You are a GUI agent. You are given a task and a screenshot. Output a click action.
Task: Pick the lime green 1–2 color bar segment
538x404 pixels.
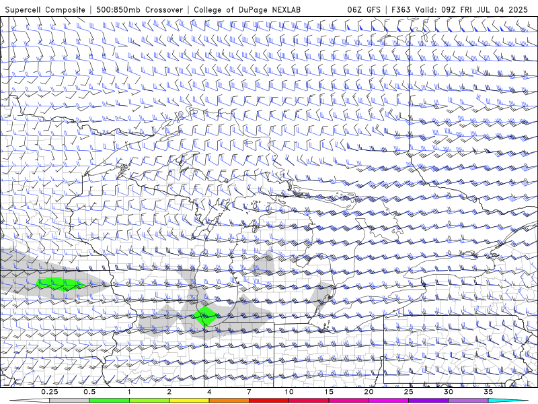pos(149,401)
